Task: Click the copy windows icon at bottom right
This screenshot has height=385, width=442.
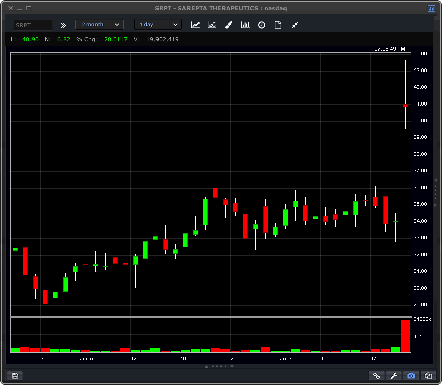Action: [x=428, y=376]
